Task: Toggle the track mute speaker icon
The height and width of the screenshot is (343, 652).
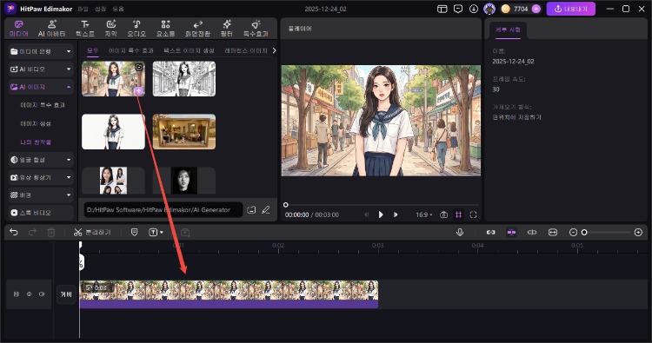Action: pos(42,294)
